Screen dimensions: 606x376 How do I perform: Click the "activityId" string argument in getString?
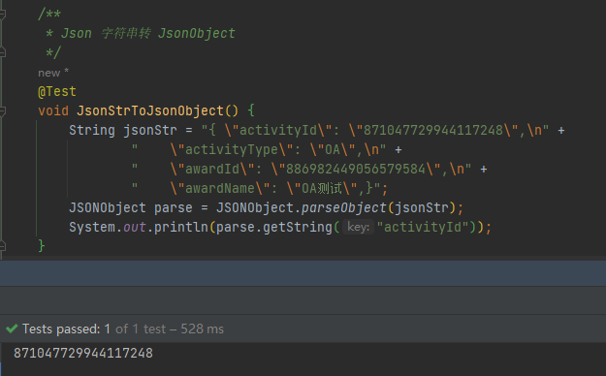click(x=423, y=227)
